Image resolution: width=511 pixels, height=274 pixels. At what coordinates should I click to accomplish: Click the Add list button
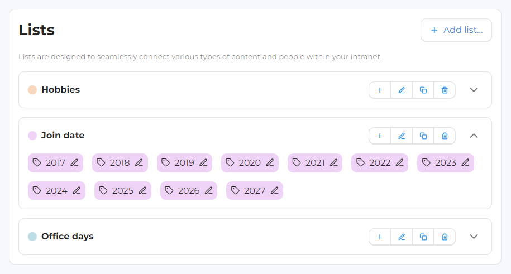(456, 30)
